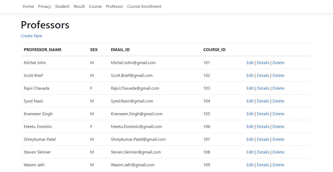Viewport: 333px width, 172px height.
Task: Delete professor Wasim Jafri
Action: point(278,165)
